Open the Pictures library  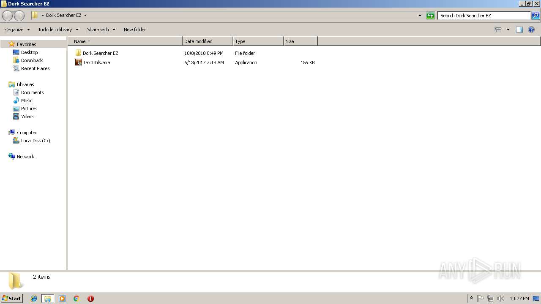click(x=29, y=109)
